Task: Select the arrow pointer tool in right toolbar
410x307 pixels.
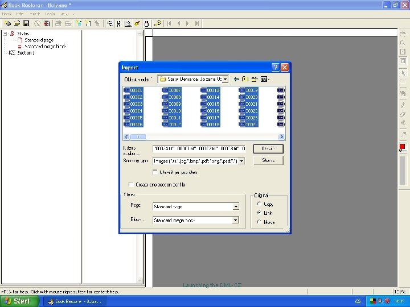Action: pyautogui.click(x=403, y=73)
